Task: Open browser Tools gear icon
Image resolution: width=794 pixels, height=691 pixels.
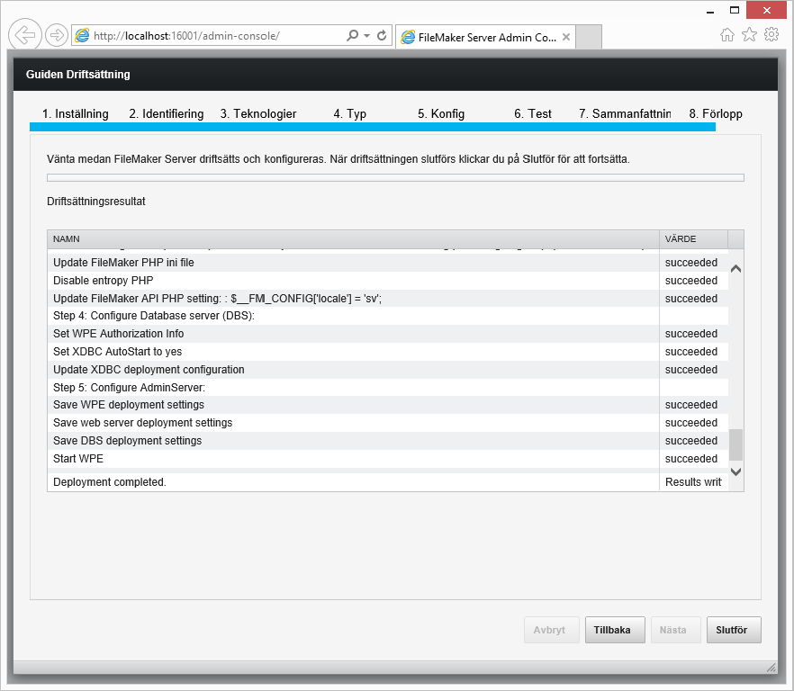Action: (771, 35)
